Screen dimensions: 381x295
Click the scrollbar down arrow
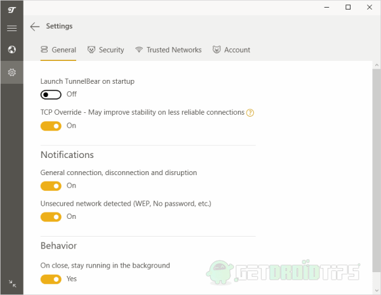[x=377, y=291]
